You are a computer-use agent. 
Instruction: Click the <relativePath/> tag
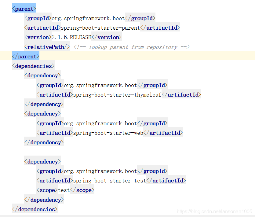(47, 47)
